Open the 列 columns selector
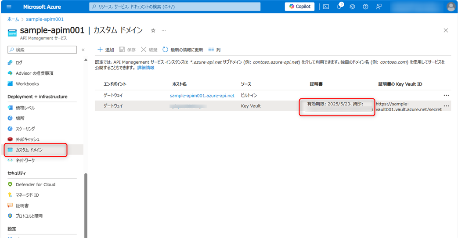458x238 pixels. [214, 50]
